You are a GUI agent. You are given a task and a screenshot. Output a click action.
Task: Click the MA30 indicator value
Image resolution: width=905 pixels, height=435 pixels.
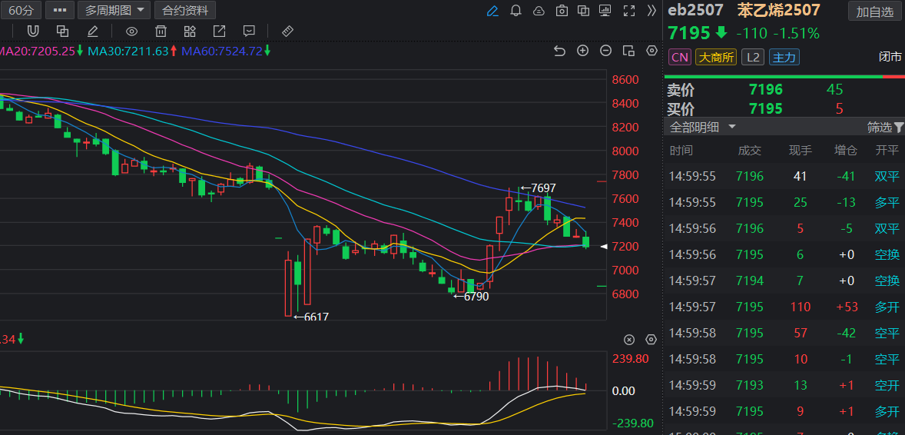[128, 51]
